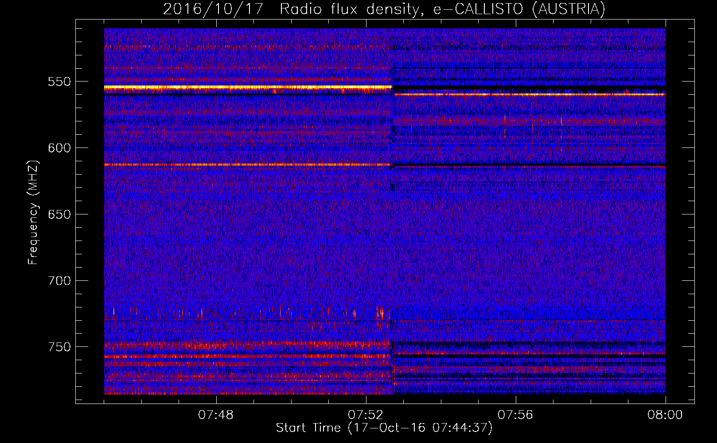The width and height of the screenshot is (717, 443).
Task: Click the 'Start Time (17-Oct-16 07:44:37)' label
Action: click(384, 428)
